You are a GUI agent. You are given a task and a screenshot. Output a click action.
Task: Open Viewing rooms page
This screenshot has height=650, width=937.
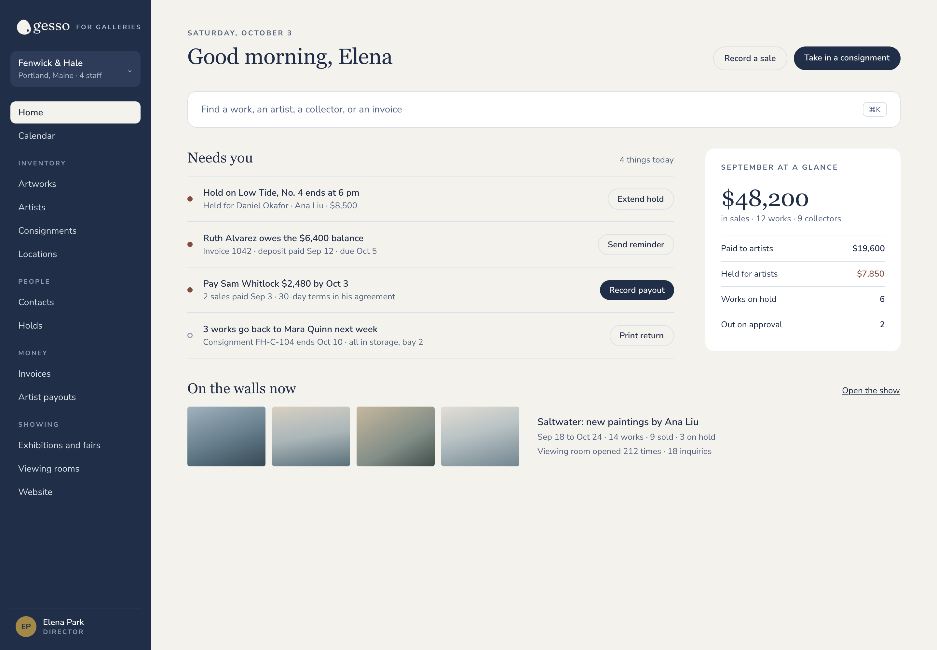click(x=75, y=468)
